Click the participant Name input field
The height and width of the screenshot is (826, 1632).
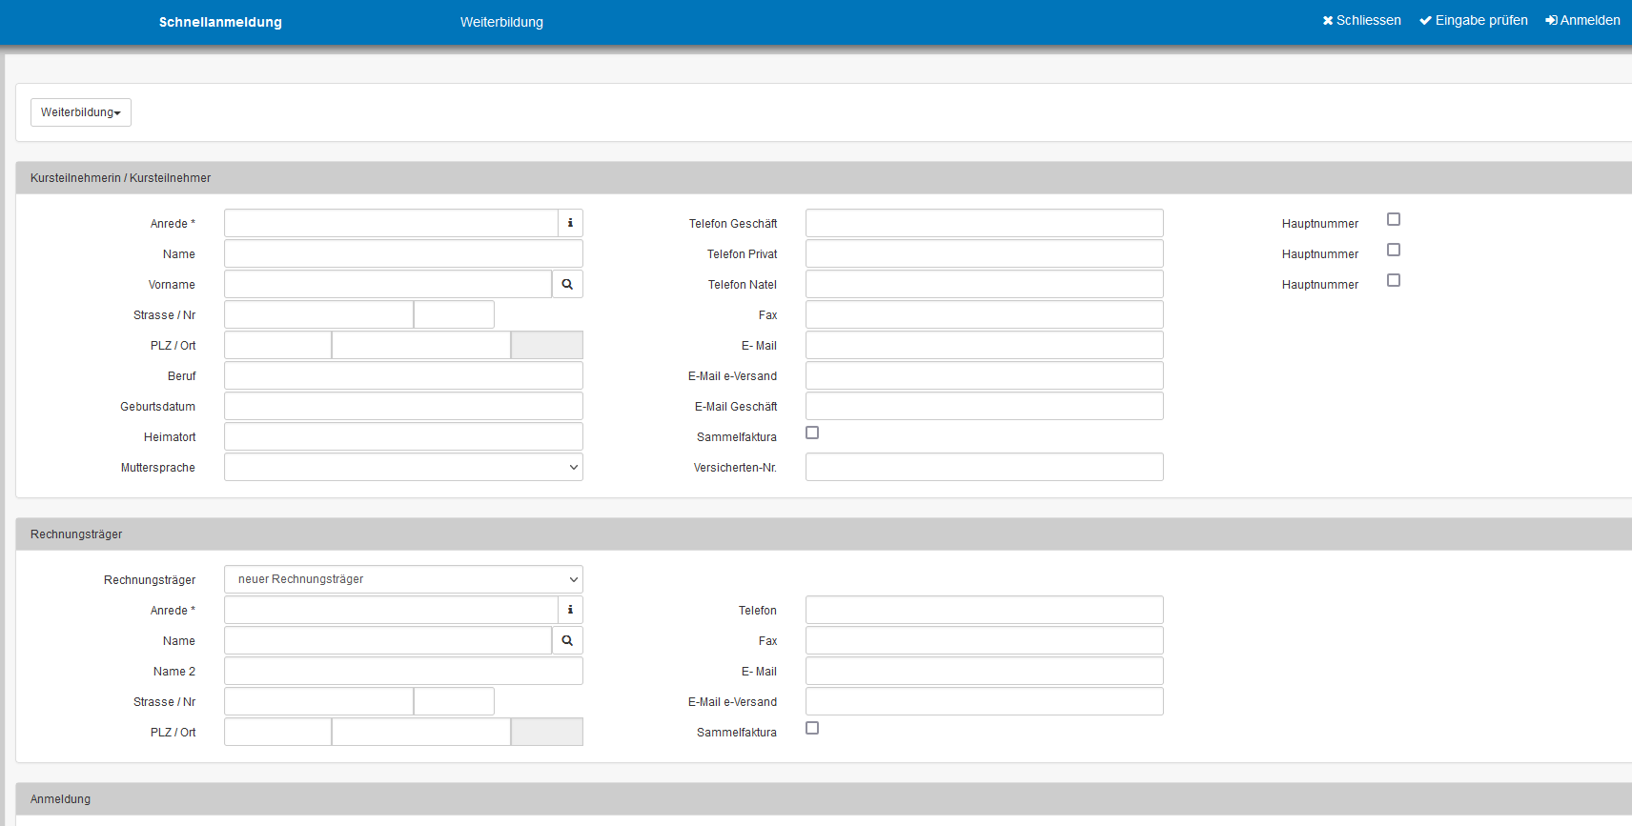click(x=403, y=253)
